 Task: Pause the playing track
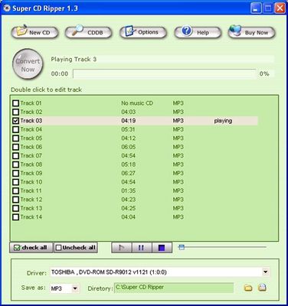[x=142, y=248]
